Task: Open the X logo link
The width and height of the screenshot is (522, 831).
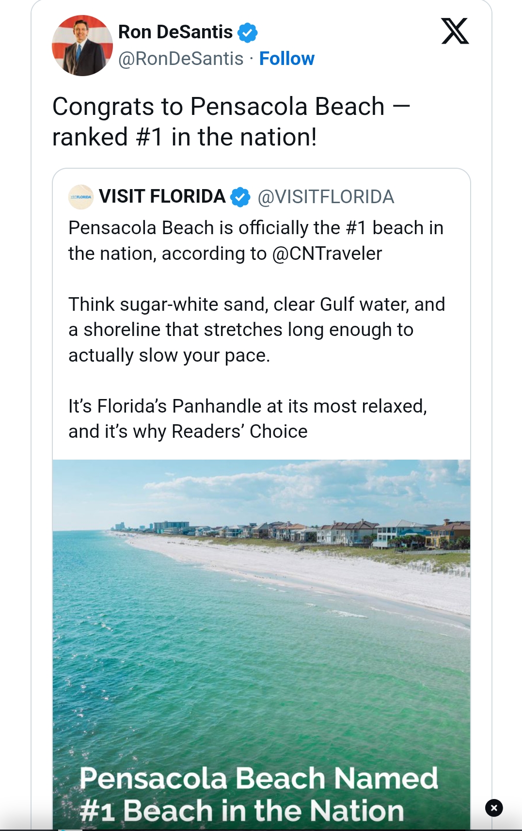Action: (455, 31)
